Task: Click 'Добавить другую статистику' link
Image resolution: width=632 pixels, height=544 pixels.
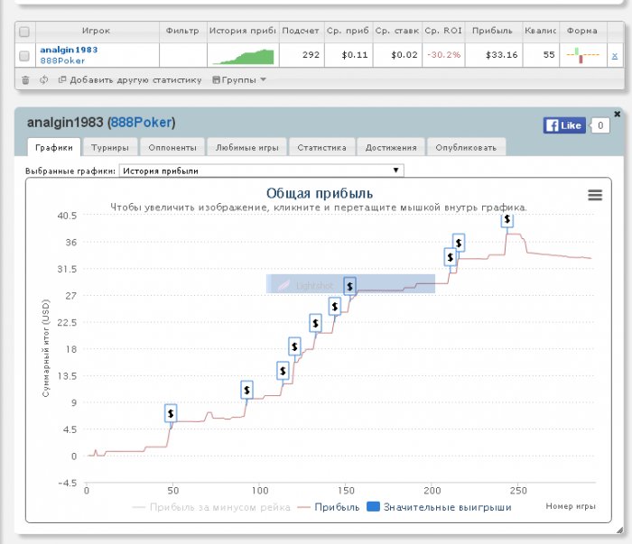Action: [x=129, y=79]
